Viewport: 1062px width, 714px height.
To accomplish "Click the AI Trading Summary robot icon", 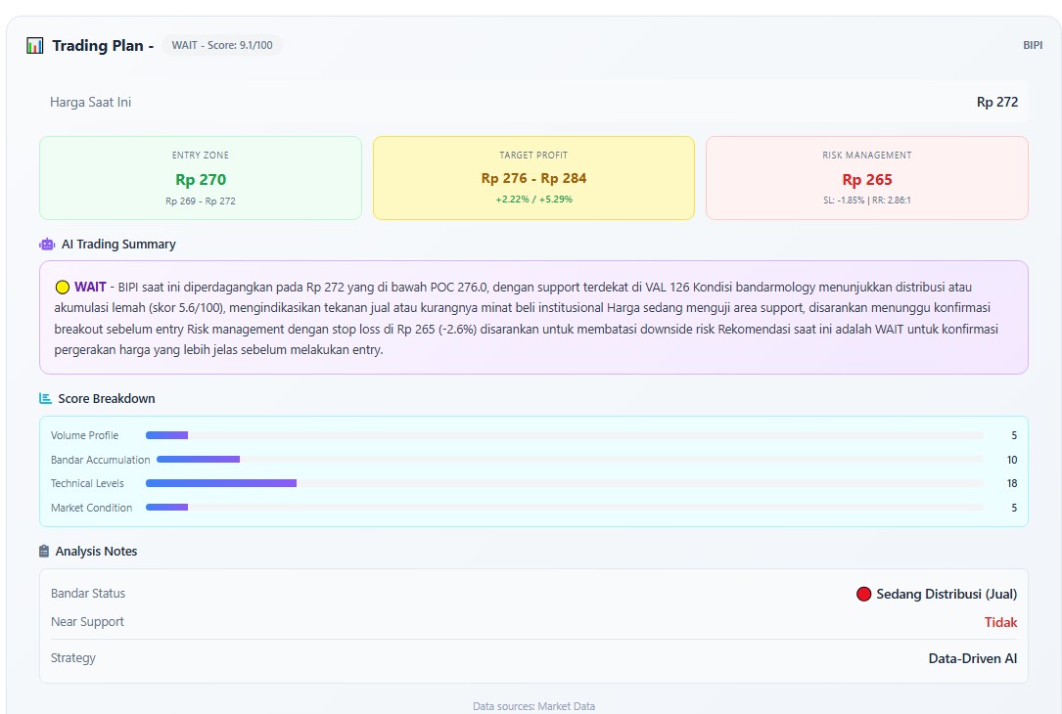I will 47,245.
